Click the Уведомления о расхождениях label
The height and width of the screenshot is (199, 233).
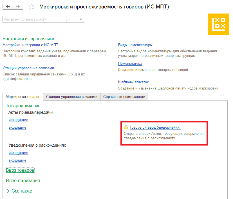tap(37, 145)
